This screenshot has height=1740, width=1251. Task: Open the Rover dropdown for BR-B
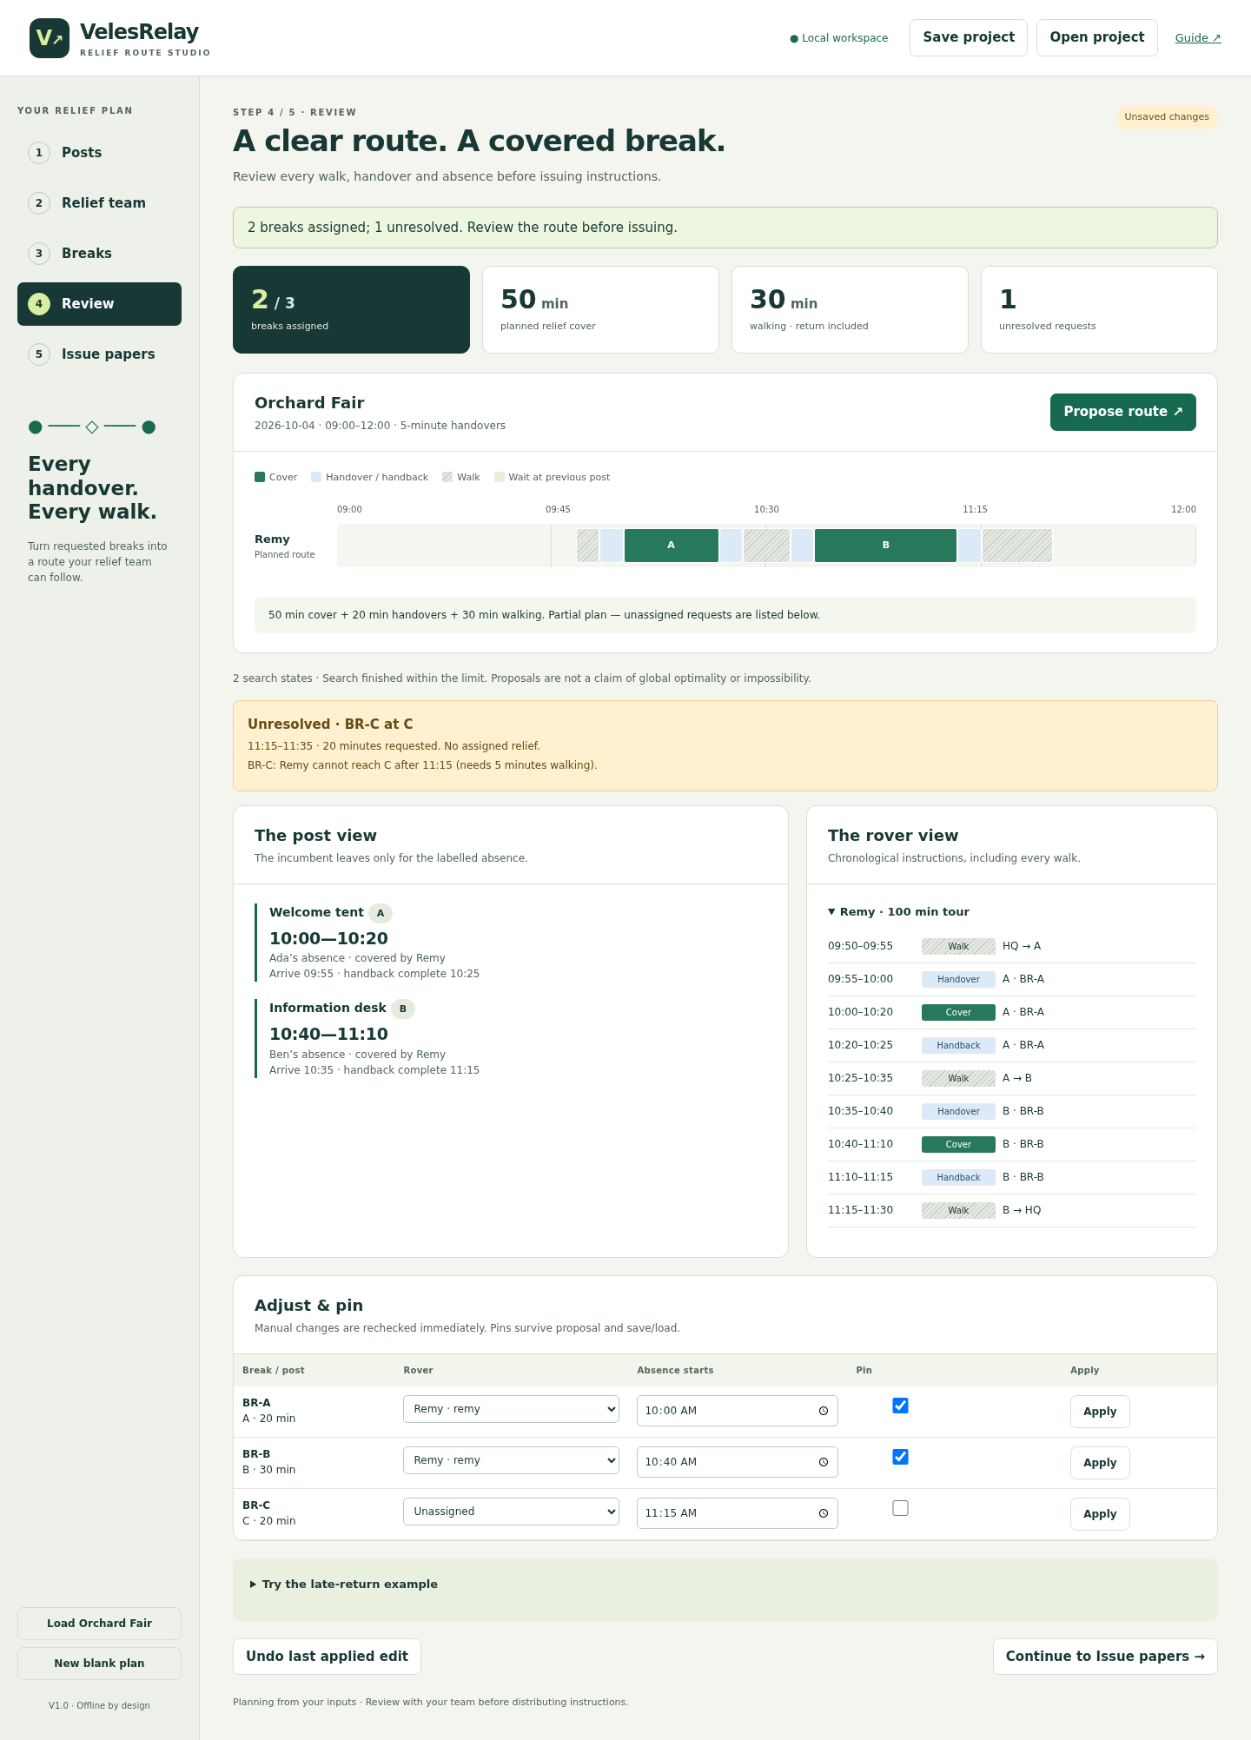tap(511, 1460)
